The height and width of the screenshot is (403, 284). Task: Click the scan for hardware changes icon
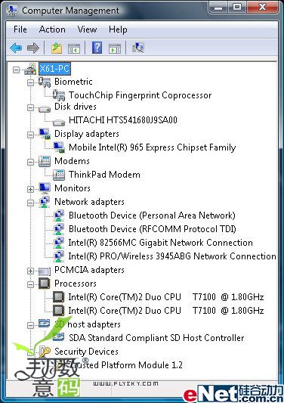[138, 48]
